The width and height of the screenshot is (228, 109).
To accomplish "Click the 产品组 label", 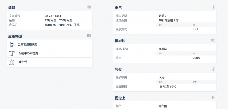I will point(13,25).
